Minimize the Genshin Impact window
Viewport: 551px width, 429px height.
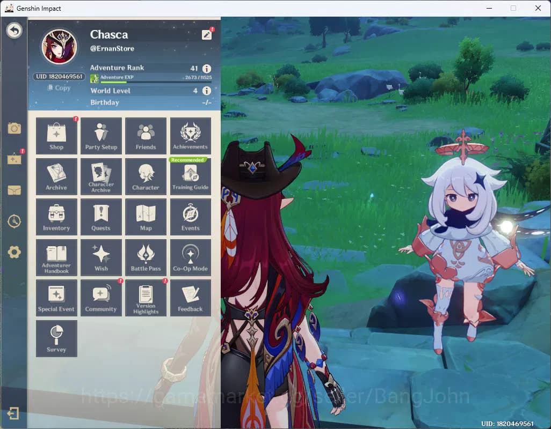[x=489, y=8]
